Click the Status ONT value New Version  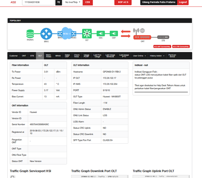click(36, 161)
